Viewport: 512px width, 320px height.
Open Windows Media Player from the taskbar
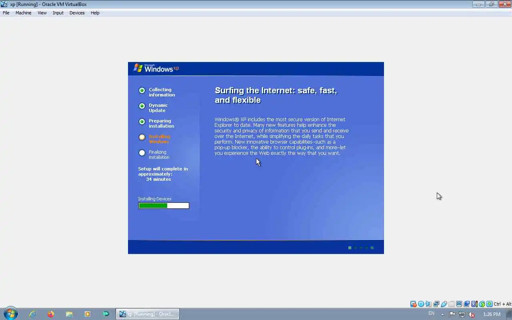coord(88,314)
